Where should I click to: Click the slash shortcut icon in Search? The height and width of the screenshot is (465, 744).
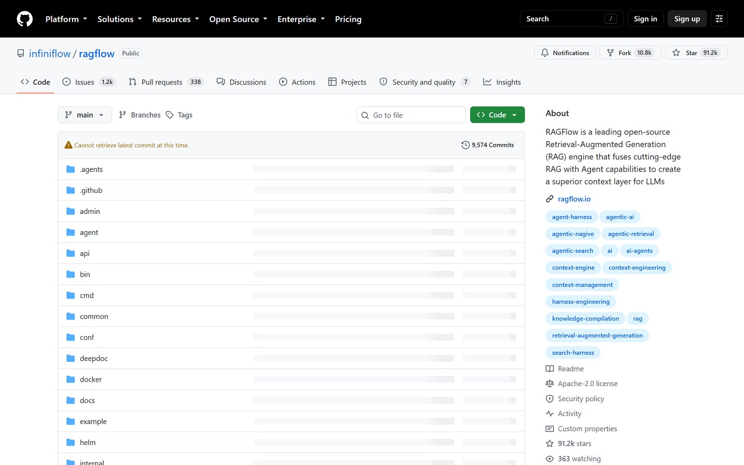611,19
